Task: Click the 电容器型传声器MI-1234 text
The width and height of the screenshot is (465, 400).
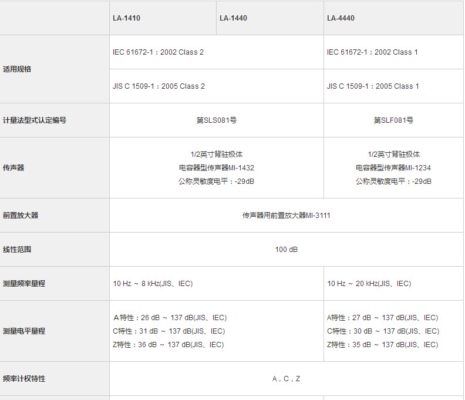Action: (x=393, y=168)
